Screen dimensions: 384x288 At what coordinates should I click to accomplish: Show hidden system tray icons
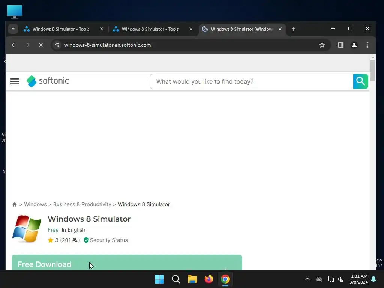click(307, 279)
